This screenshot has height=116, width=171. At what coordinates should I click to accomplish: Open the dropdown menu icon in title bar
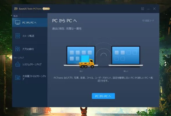tap(143, 9)
